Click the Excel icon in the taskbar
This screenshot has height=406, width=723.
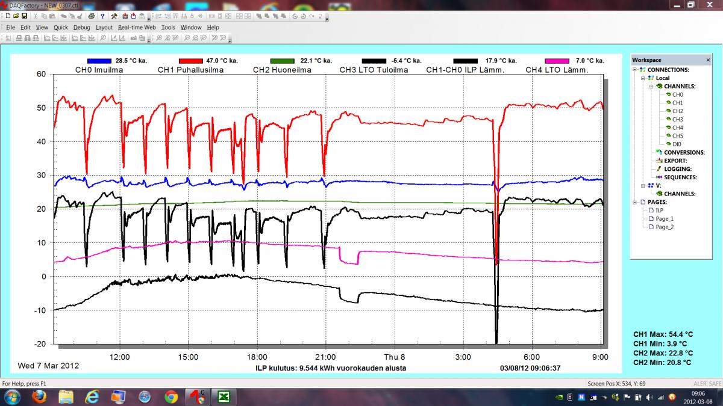point(224,396)
